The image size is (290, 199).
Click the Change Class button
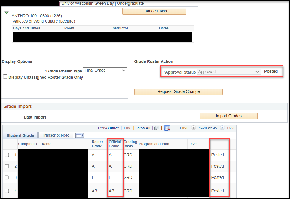pos(154,11)
